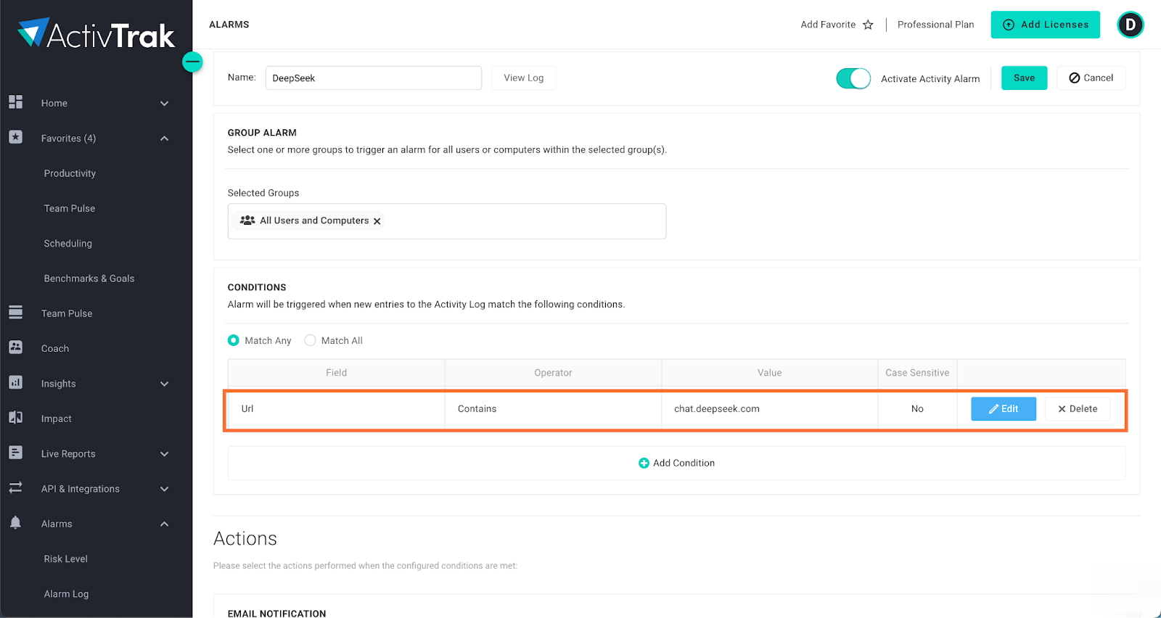Viewport: 1161px width, 618px height.
Task: Go to Impact in the sidebar
Action: 57,419
